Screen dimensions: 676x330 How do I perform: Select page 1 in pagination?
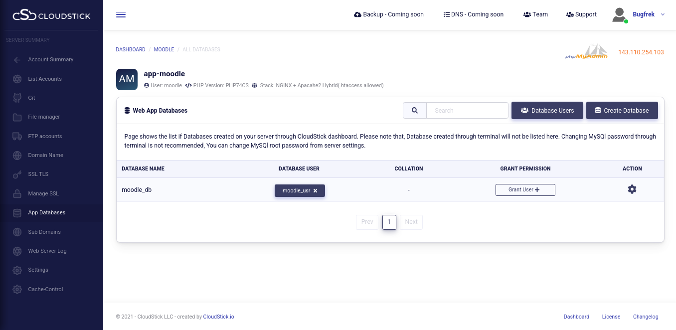[389, 222]
